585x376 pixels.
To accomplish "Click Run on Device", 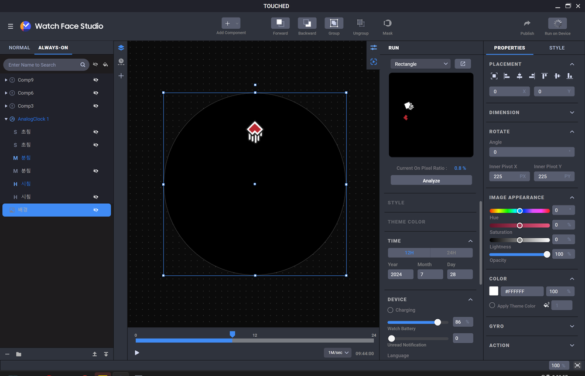I will pyautogui.click(x=557, y=23).
